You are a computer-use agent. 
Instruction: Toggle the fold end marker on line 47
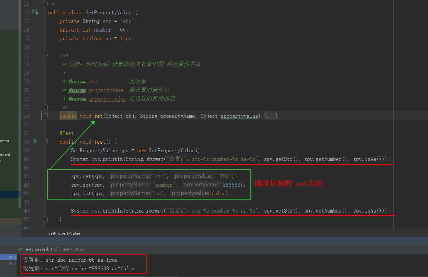click(x=45, y=219)
